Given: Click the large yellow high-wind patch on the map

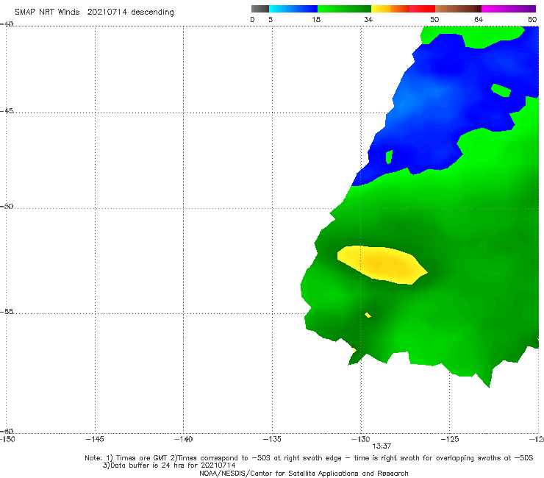Looking at the screenshot, I should coord(382,265).
